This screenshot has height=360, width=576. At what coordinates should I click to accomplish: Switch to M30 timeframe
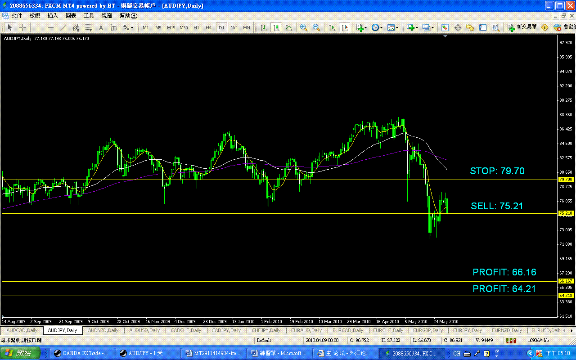[x=184, y=27]
